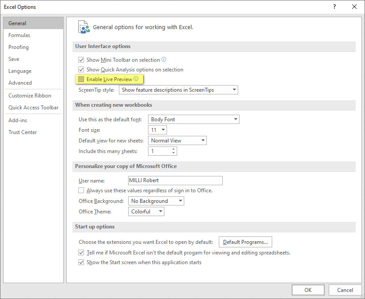Open Quick Access Toolbar settings
The width and height of the screenshot is (365, 299).
click(x=33, y=108)
